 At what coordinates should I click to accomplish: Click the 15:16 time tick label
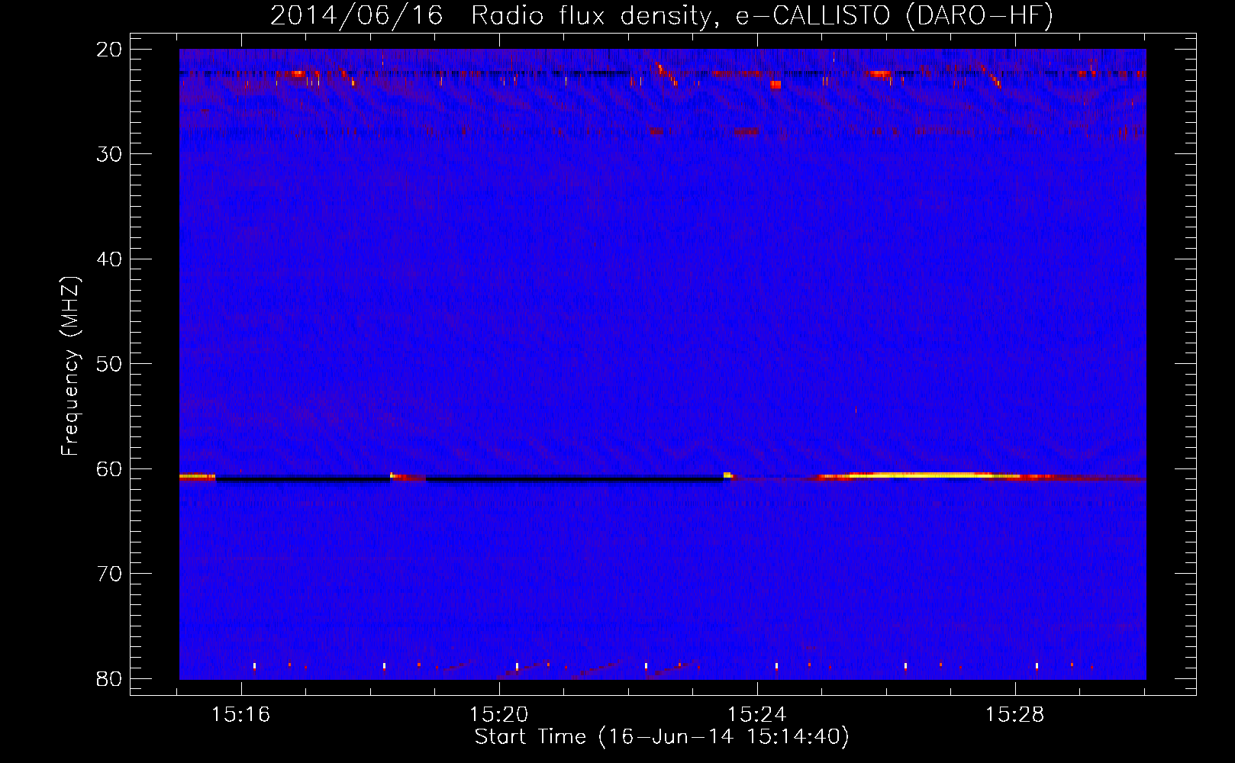pyautogui.click(x=241, y=715)
